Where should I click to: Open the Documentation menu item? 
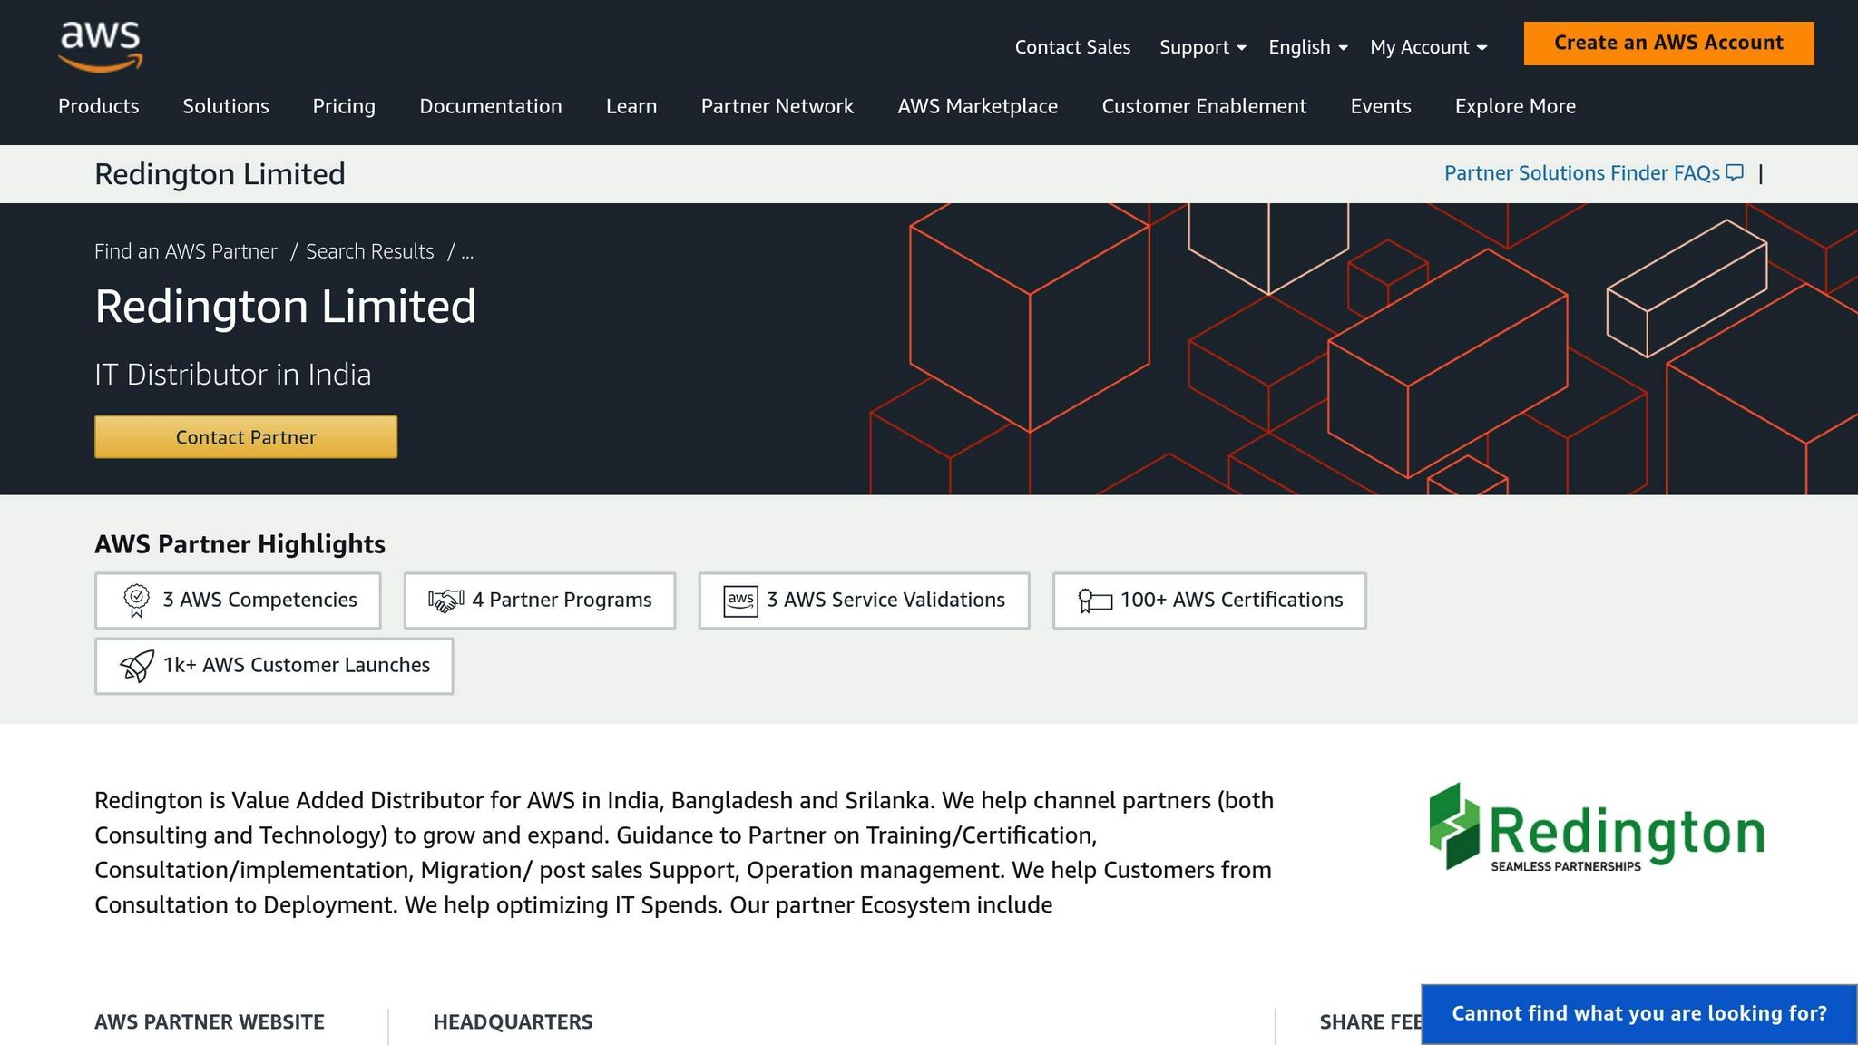pyautogui.click(x=491, y=106)
